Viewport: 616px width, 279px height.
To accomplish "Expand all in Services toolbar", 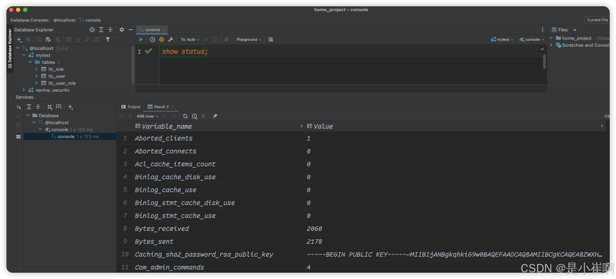I will pos(29,107).
